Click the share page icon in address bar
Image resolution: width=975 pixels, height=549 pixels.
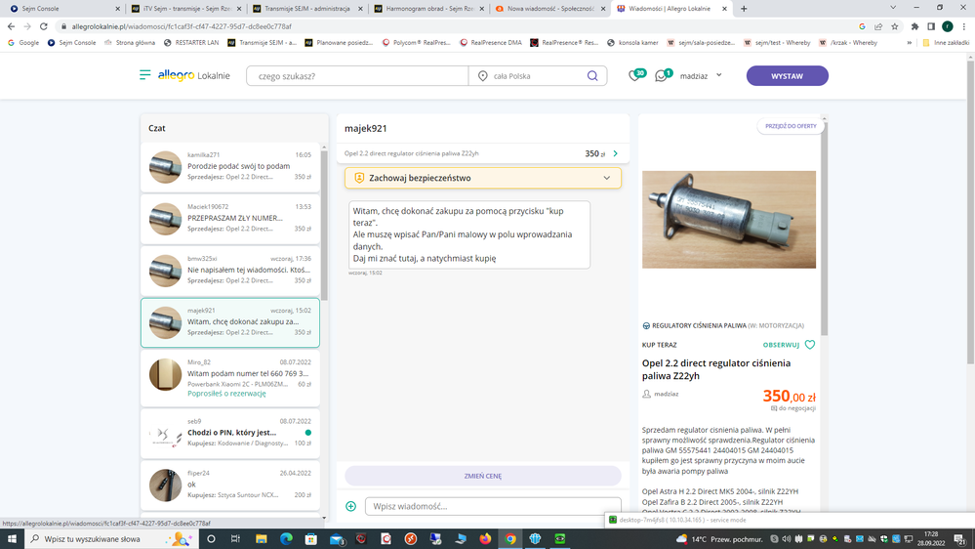pyautogui.click(x=878, y=26)
